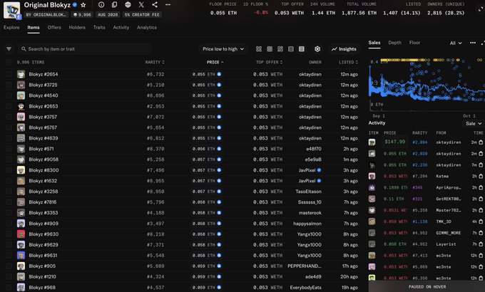Click the $147.99 price in Activity
485x292 pixels.
[394, 142]
